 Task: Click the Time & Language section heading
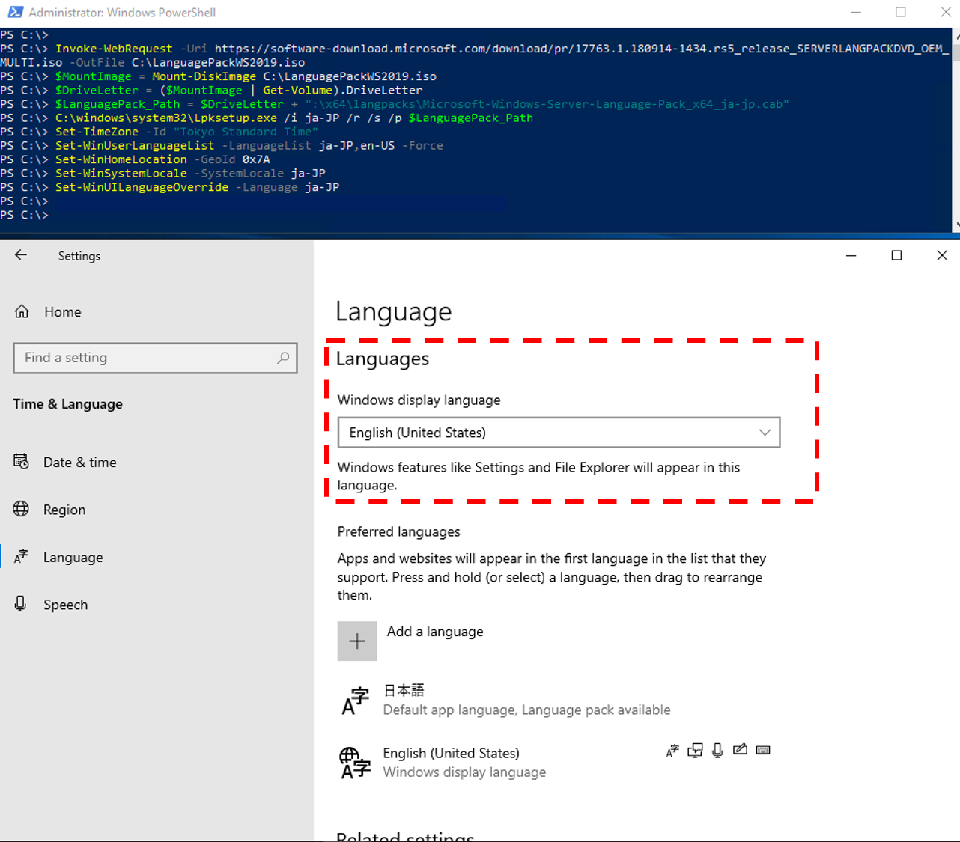pos(67,404)
